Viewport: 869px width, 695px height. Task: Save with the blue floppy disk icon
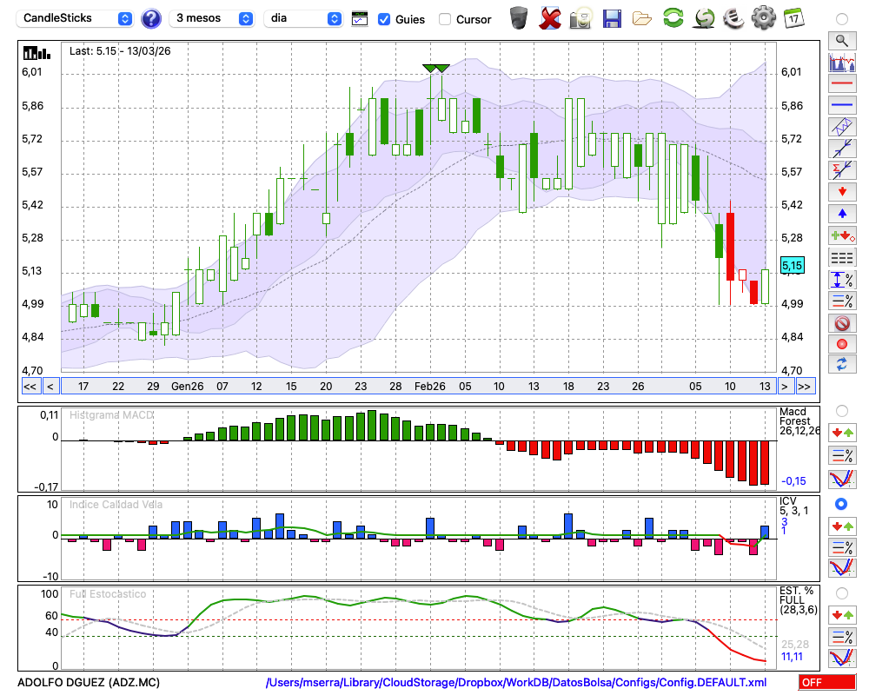point(612,18)
